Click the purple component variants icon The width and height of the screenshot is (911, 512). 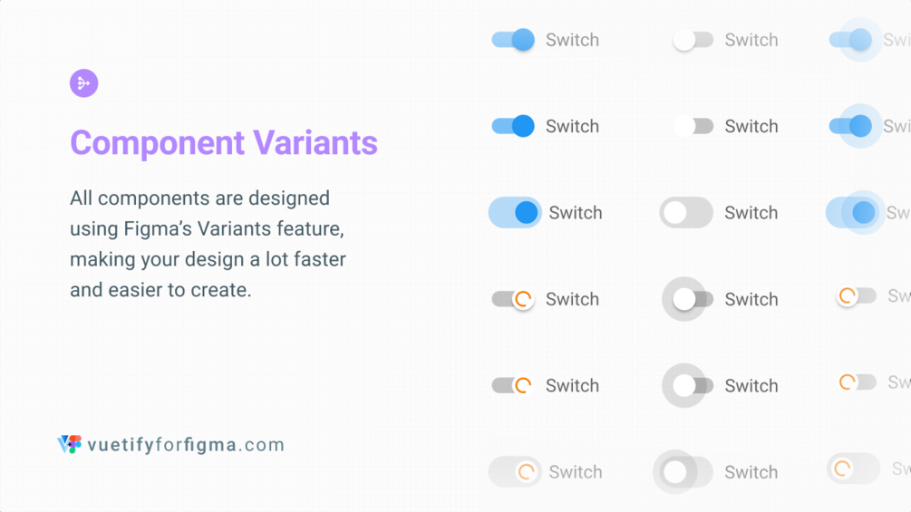coord(83,83)
